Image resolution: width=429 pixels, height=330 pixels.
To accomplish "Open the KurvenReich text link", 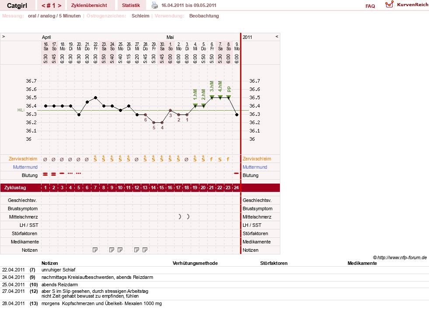I will [x=412, y=5].
